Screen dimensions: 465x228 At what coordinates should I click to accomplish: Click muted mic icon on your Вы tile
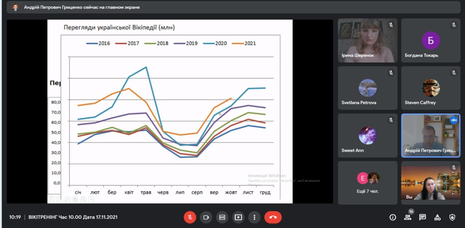[x=454, y=168]
